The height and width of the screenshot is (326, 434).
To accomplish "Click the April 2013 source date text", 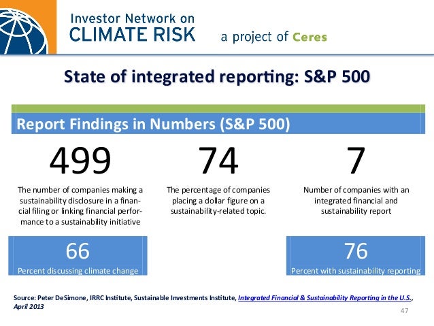I will pos(29,307).
